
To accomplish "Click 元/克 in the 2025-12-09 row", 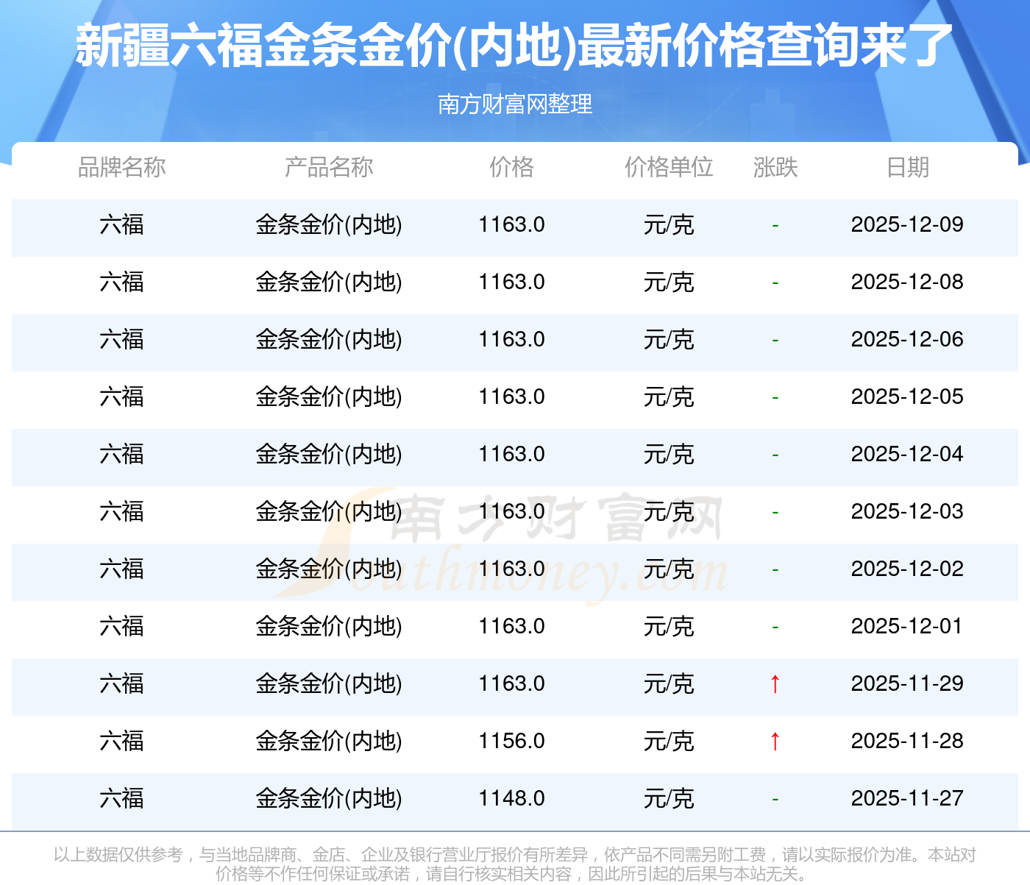I will click(x=669, y=224).
